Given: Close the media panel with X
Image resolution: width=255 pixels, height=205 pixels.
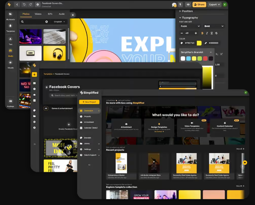Looking at the screenshot, I should [x=73, y=15].
